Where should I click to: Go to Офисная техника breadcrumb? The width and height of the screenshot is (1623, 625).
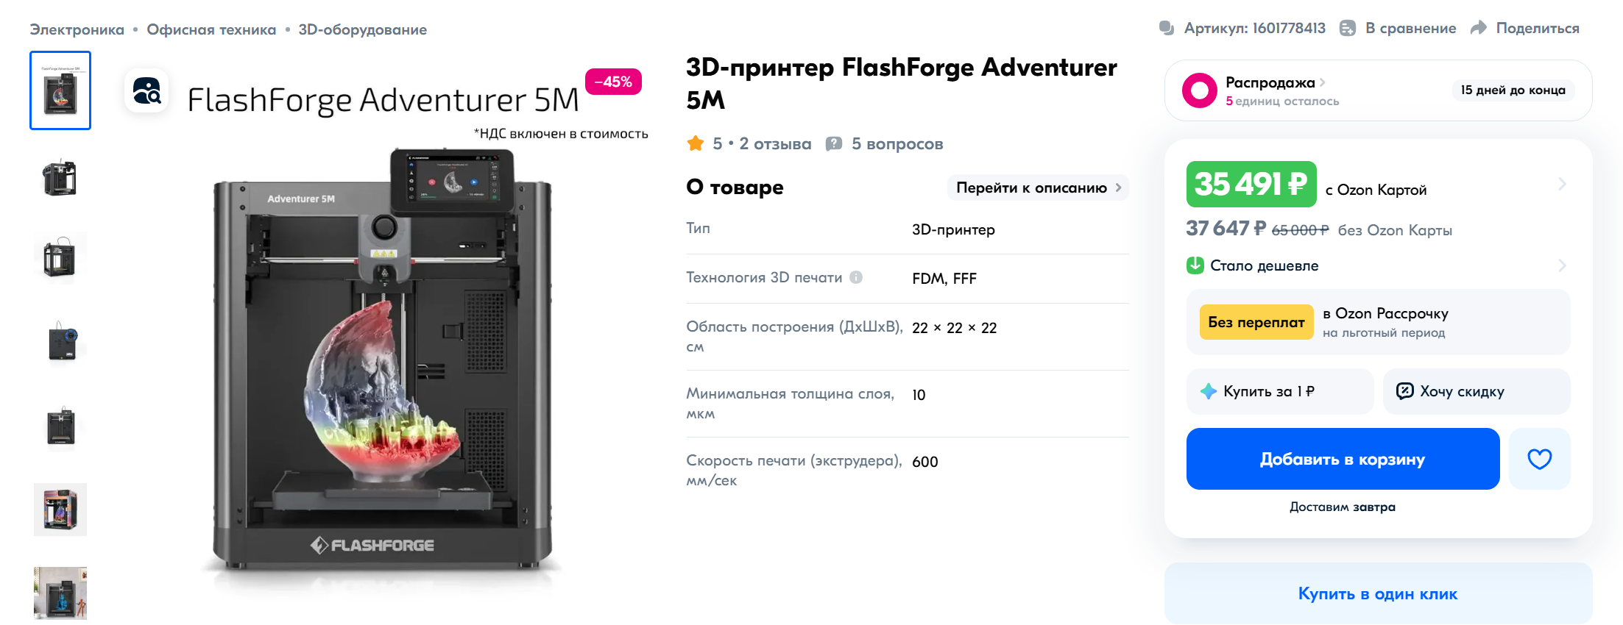211,29
